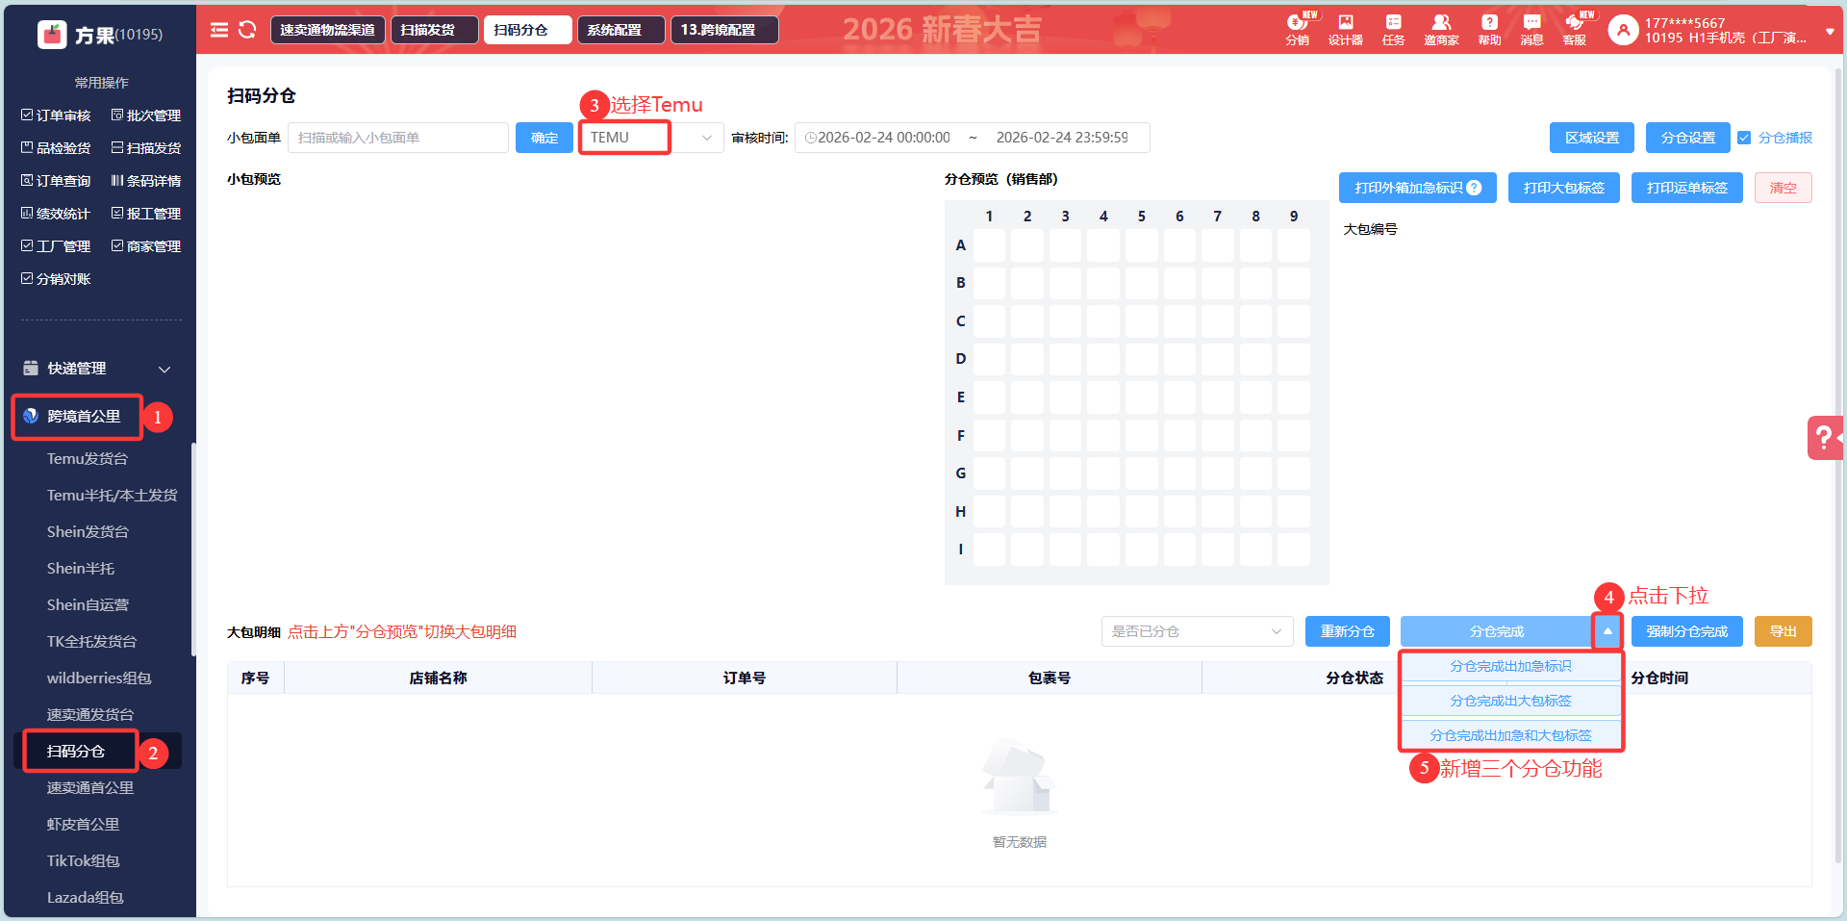Choose 分仓完成出加急标识 from dropdown menu

click(x=1510, y=666)
